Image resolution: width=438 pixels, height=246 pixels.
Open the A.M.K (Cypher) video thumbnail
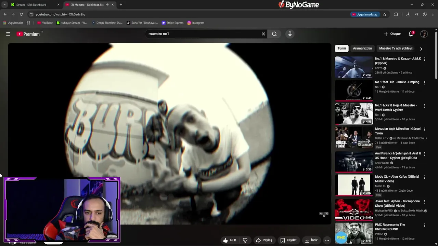point(354,67)
